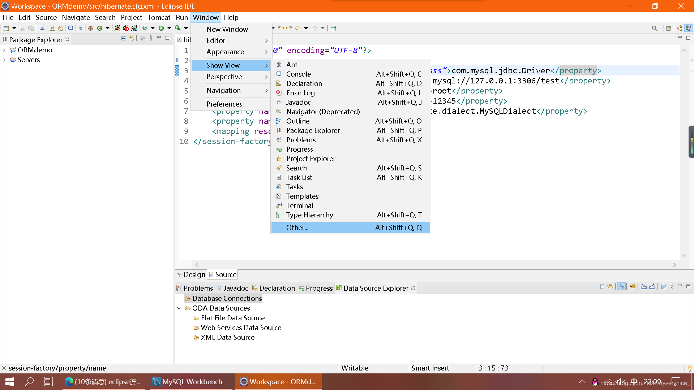Click the Package Explorer icon in Show View
The width and height of the screenshot is (694, 390).
point(313,130)
